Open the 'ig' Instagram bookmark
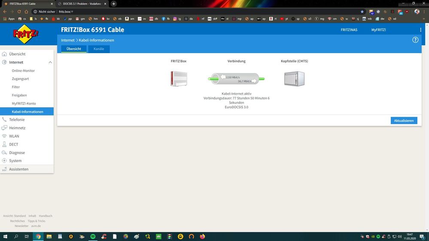This screenshot has height=241, width=429. click(x=177, y=19)
